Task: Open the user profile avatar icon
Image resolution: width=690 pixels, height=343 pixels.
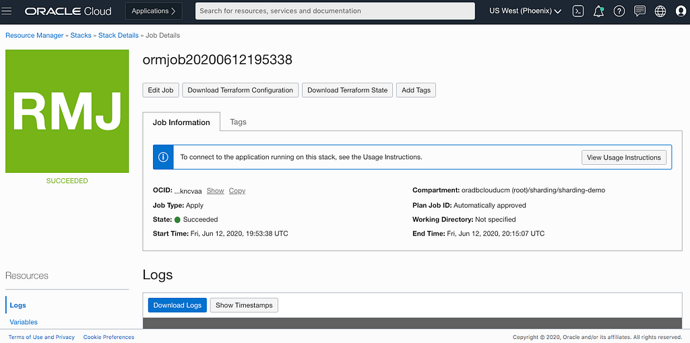Action: [x=681, y=11]
